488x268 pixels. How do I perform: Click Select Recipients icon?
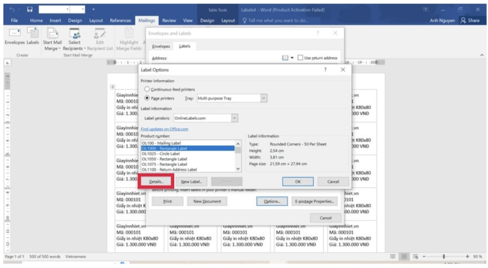pyautogui.click(x=74, y=33)
